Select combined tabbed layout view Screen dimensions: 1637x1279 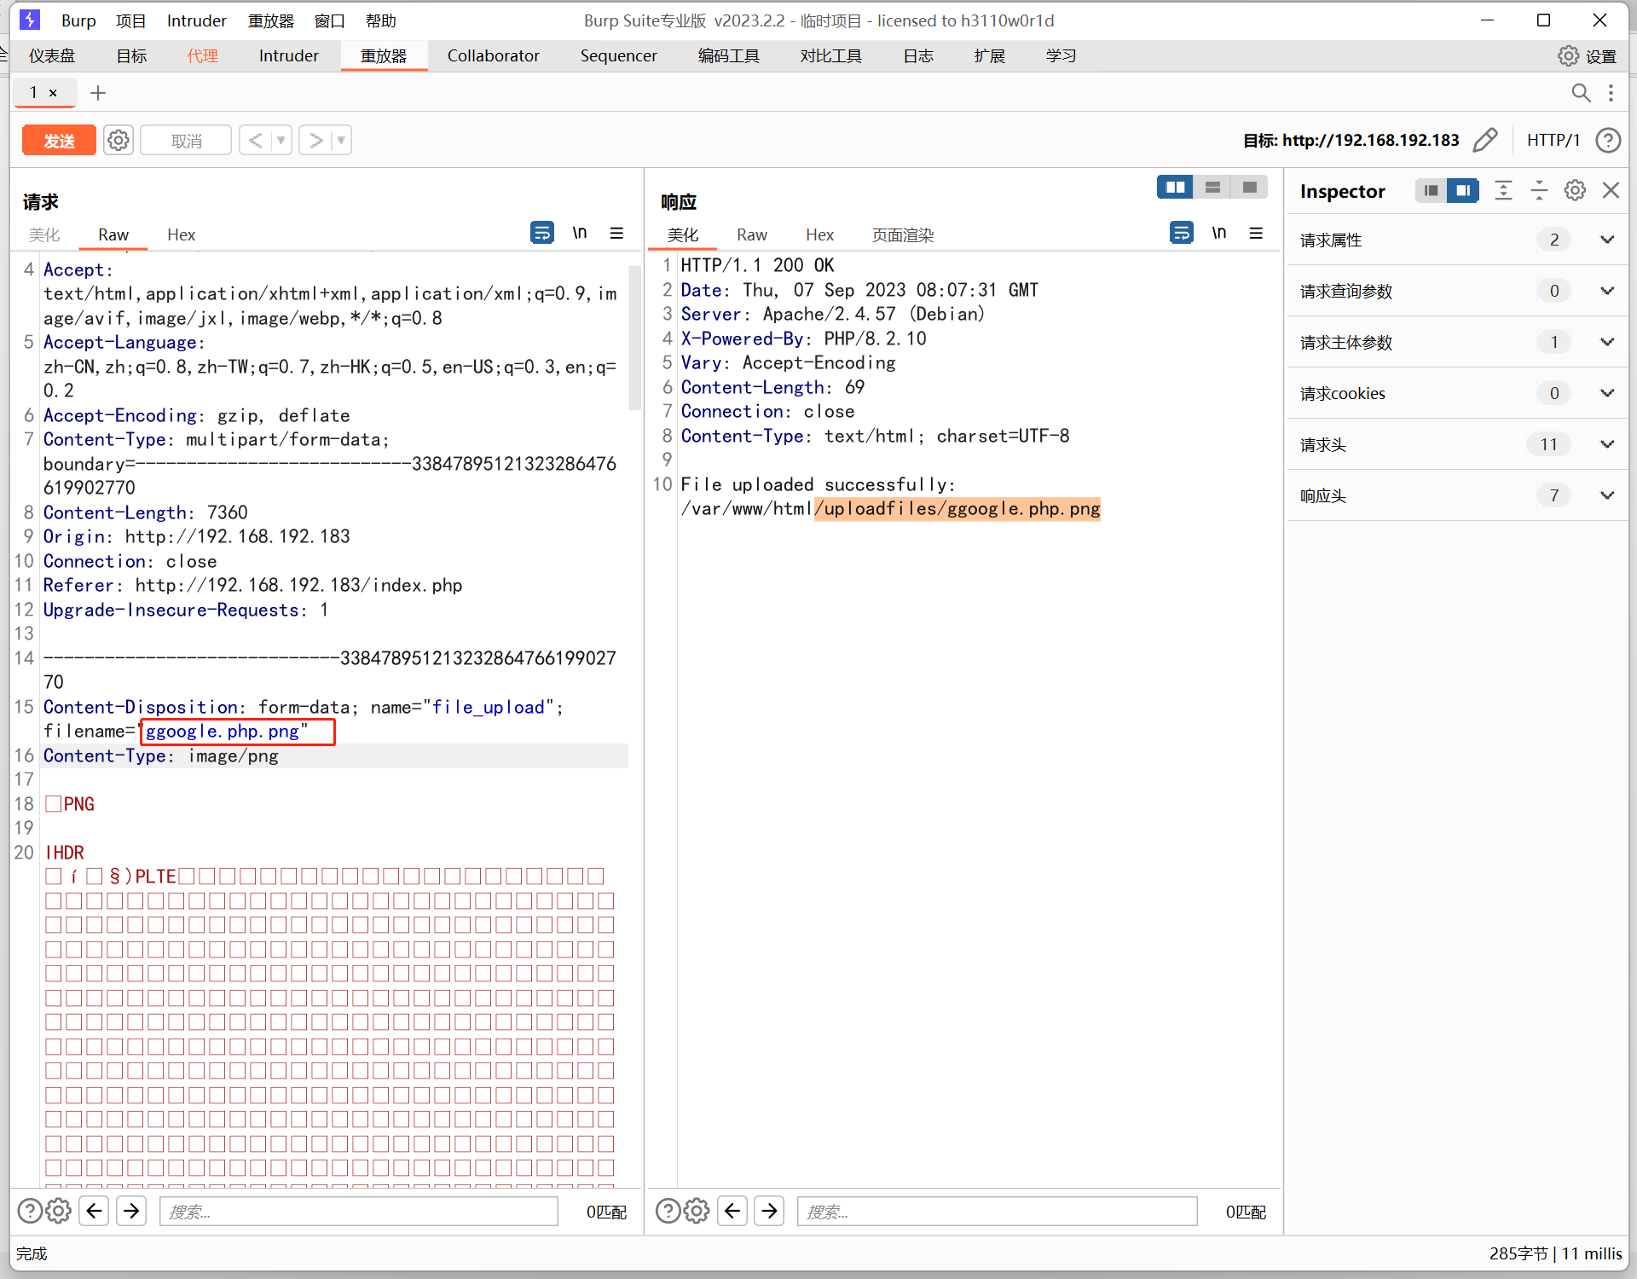(1249, 187)
